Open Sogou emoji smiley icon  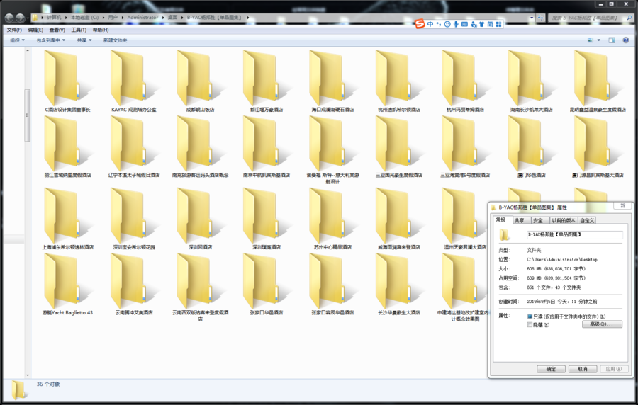pyautogui.click(x=447, y=24)
